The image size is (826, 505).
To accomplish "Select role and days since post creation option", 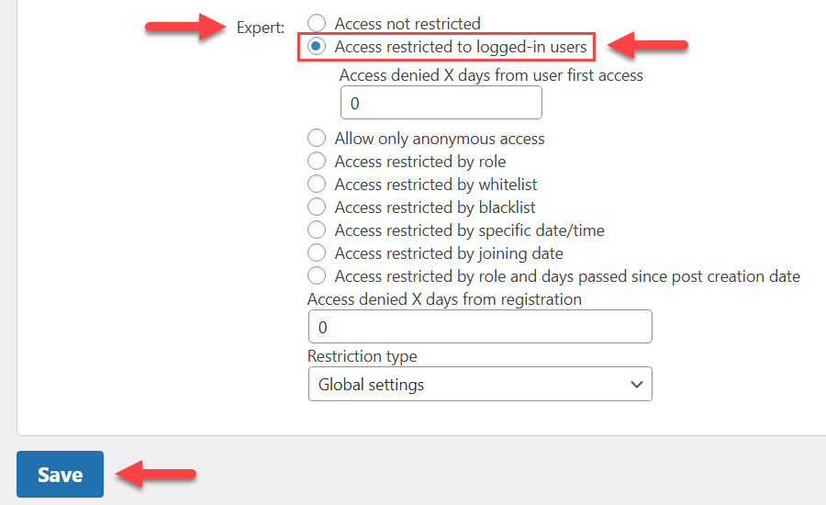I will click(317, 275).
